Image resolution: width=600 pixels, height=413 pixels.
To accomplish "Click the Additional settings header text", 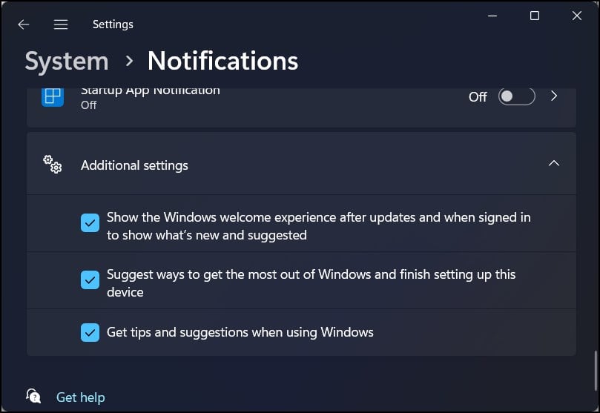I will [134, 165].
